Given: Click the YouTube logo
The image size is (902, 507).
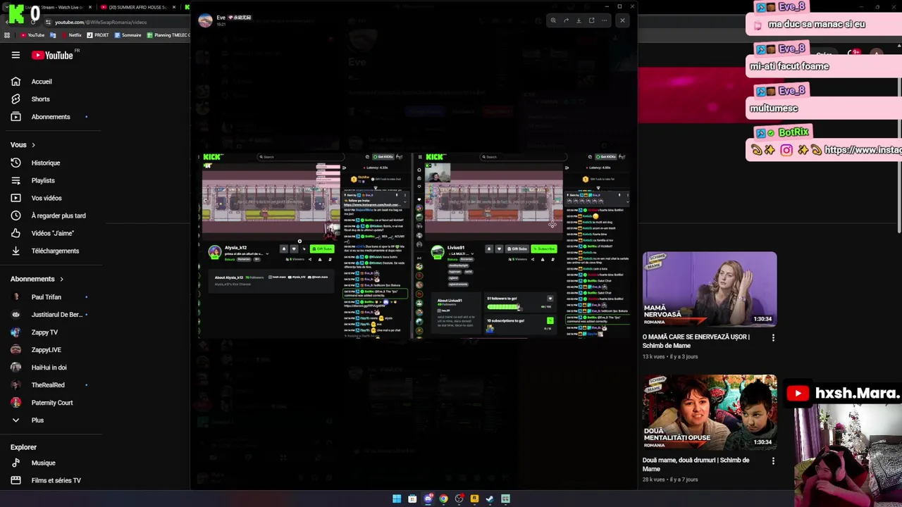Looking at the screenshot, I should pos(52,55).
